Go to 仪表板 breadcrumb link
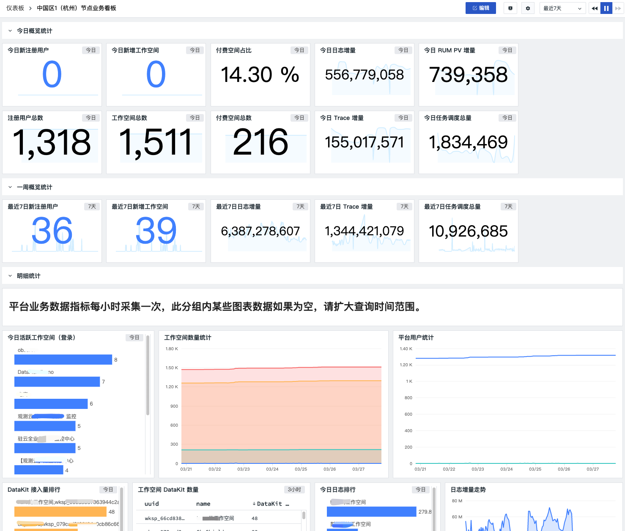Screen dimensions: 625x531 pyautogui.click(x=15, y=8)
